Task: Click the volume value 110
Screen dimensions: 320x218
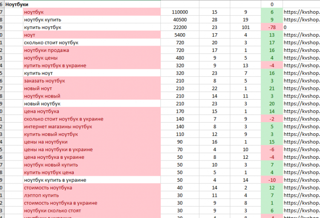Action: [x=180, y=134]
